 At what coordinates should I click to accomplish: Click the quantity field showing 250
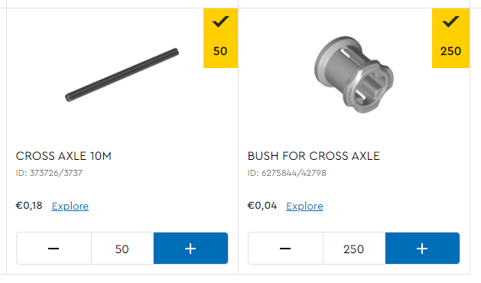coord(354,249)
